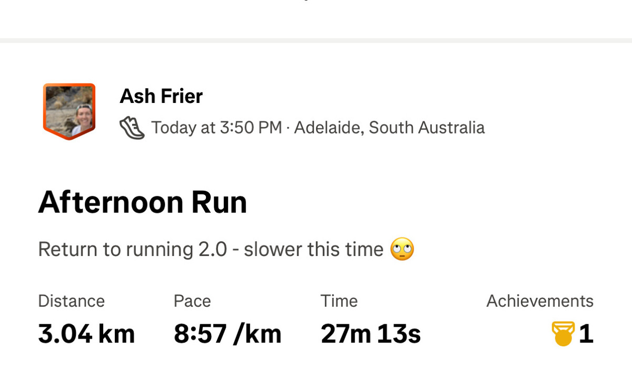Select the 27m 13s time value
Screen dimensions: 632x372
click(x=371, y=334)
